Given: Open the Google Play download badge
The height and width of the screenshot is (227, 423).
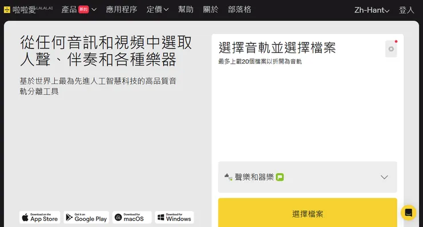Looking at the screenshot, I should click(86, 217).
